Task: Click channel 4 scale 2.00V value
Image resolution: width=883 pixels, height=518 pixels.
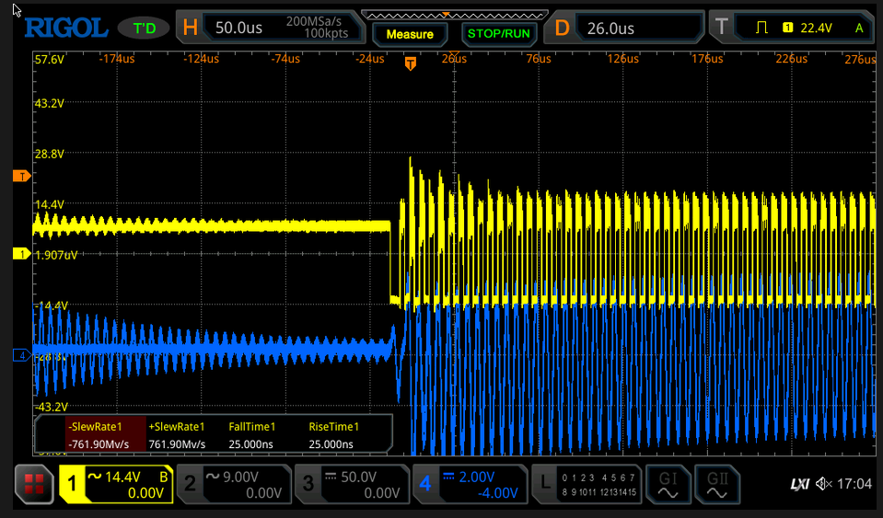Action: [477, 477]
